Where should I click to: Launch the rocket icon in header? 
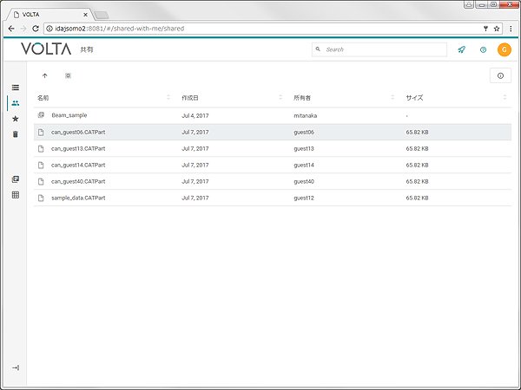(462, 49)
